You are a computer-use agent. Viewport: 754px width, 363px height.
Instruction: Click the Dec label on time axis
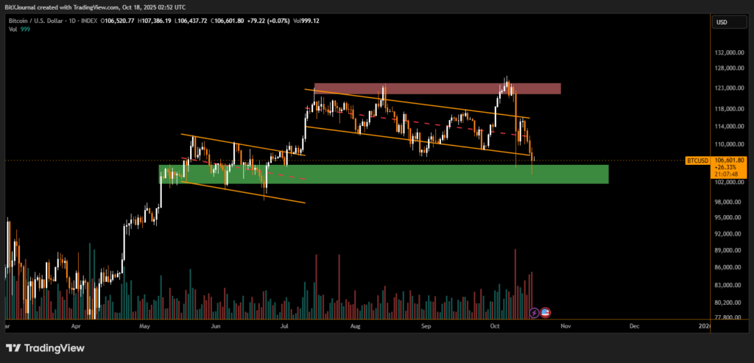point(634,325)
